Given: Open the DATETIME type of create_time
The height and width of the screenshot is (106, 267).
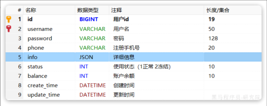Looking at the screenshot, I should point(93,85).
